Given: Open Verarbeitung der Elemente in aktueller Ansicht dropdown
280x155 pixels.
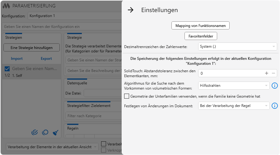Looking at the screenshot, I should tap(52, 147).
